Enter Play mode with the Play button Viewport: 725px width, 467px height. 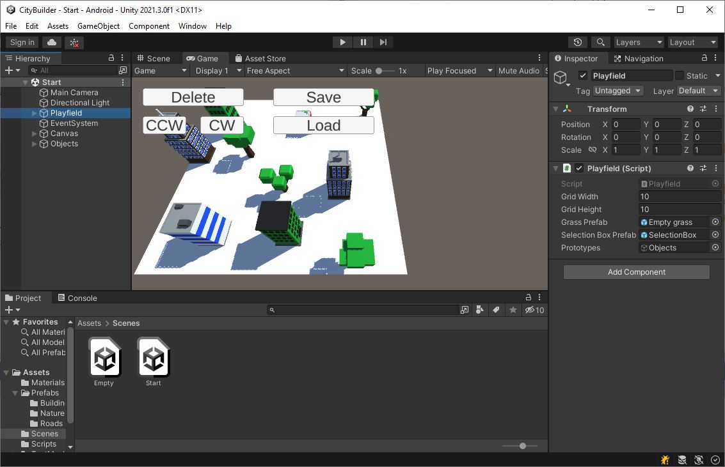(x=342, y=42)
